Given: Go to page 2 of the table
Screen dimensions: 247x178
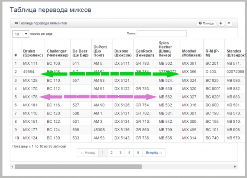Looking at the screenshot, I should pyautogui.click(x=112, y=153).
